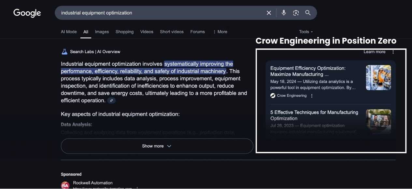This screenshot has width=412, height=189.
Task: Open the Shopping tab
Action: (124, 32)
